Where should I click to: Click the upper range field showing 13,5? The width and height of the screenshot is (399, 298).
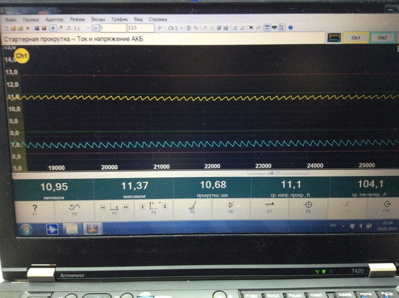140,28
